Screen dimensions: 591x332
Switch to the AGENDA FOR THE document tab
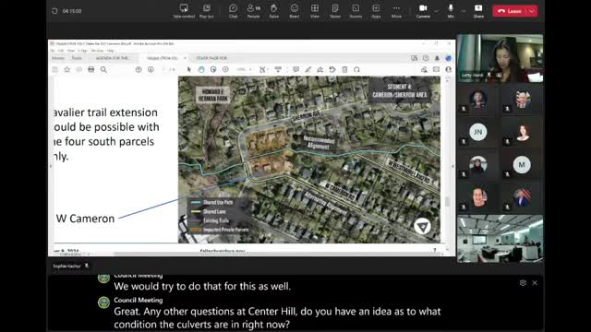(x=112, y=58)
